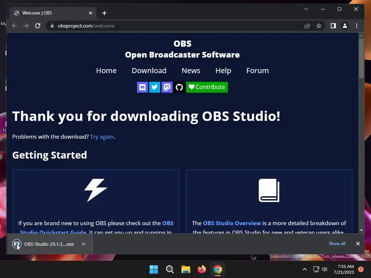
Task: Click the page vertical scrollbar thumb
Action: [x=361, y=58]
